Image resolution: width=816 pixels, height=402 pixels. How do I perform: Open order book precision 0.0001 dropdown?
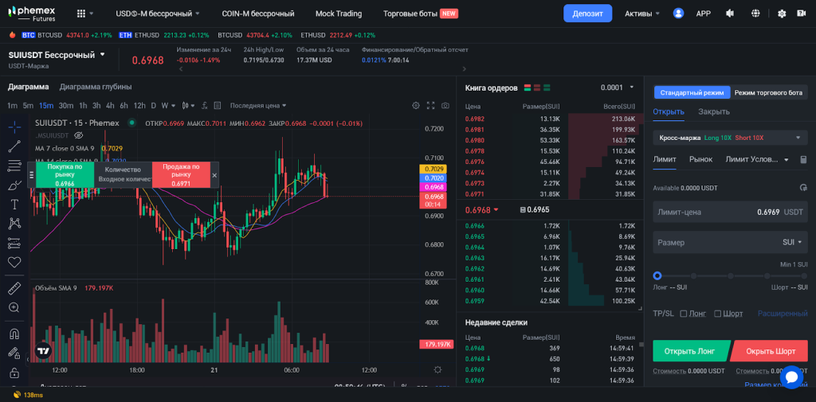[618, 88]
